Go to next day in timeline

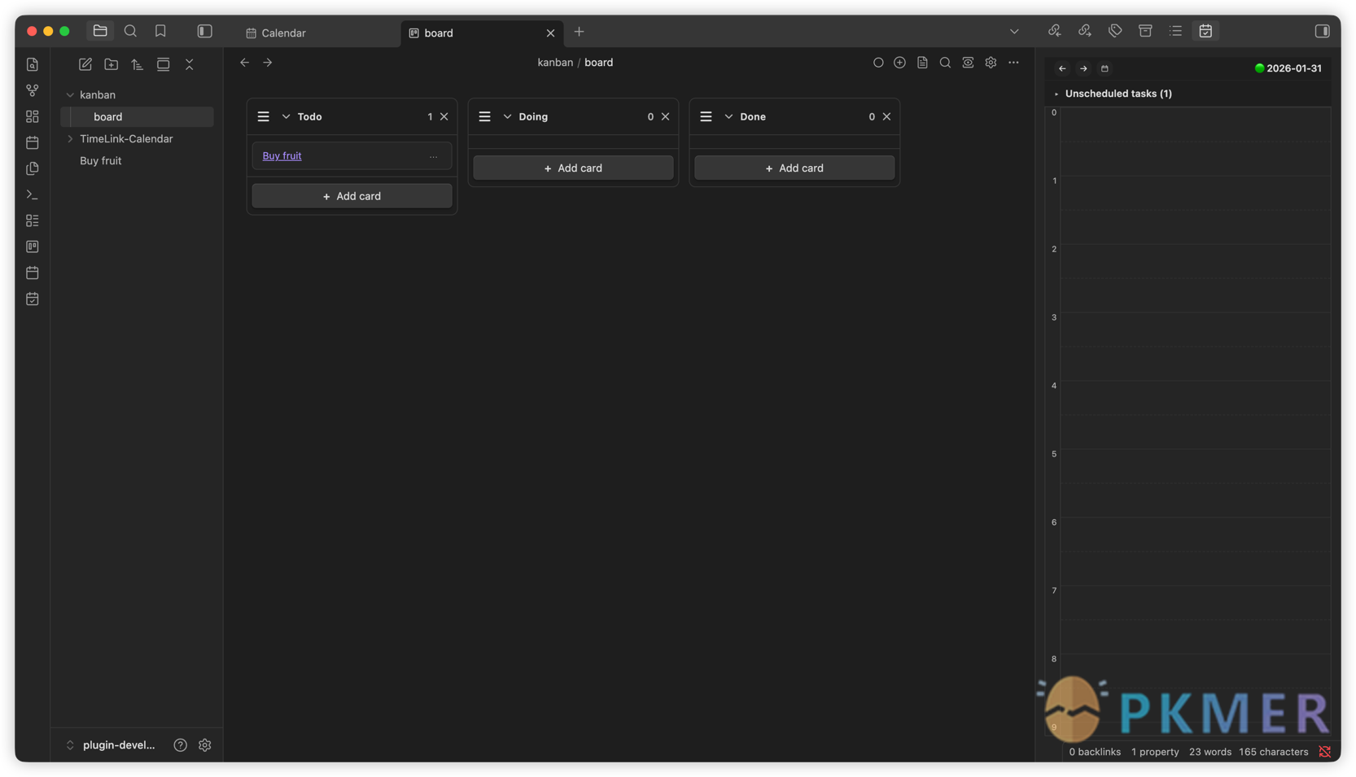coord(1083,68)
